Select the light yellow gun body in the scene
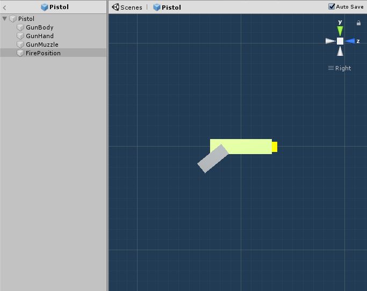 pos(248,147)
